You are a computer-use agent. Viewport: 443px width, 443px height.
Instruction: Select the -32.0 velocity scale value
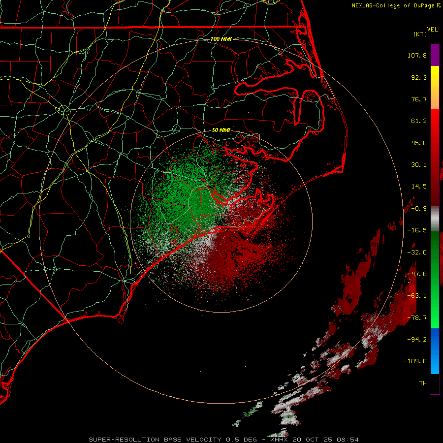click(x=417, y=253)
